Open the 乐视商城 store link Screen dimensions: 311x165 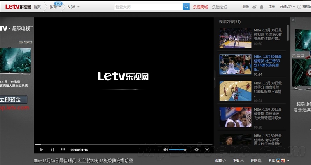pyautogui.click(x=200, y=7)
